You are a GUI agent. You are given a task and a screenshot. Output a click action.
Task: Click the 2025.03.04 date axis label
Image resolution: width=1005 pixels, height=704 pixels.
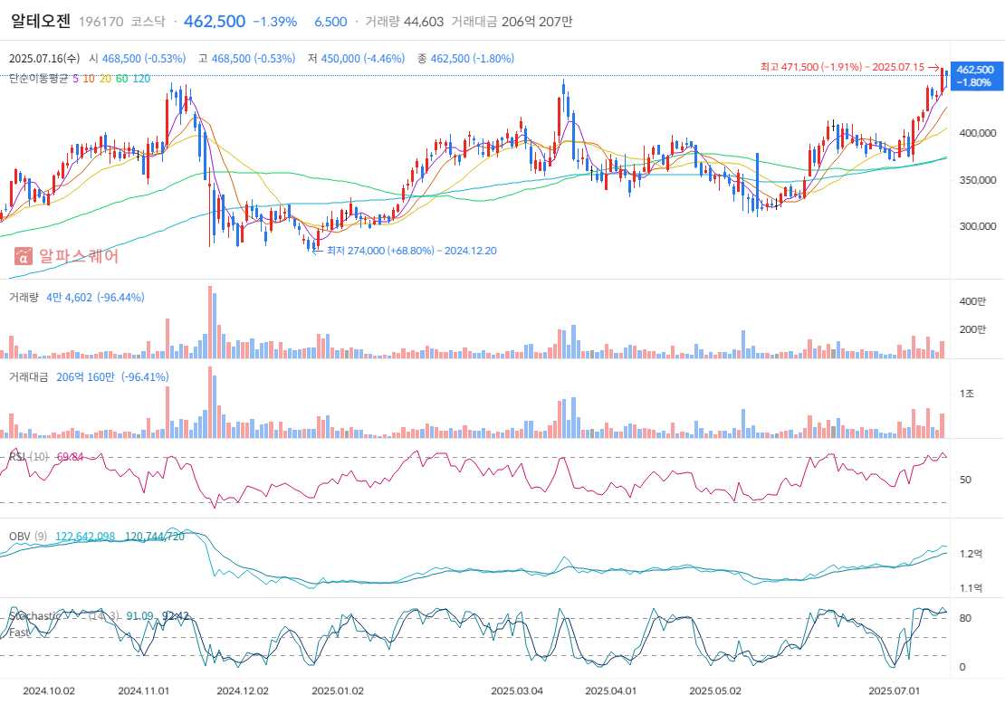click(517, 691)
